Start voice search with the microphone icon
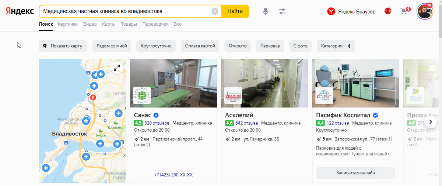This screenshot has width=442, height=186. 265,11
